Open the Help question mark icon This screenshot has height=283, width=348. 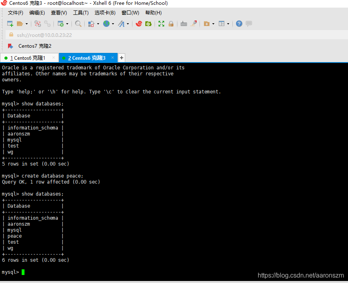(x=239, y=24)
